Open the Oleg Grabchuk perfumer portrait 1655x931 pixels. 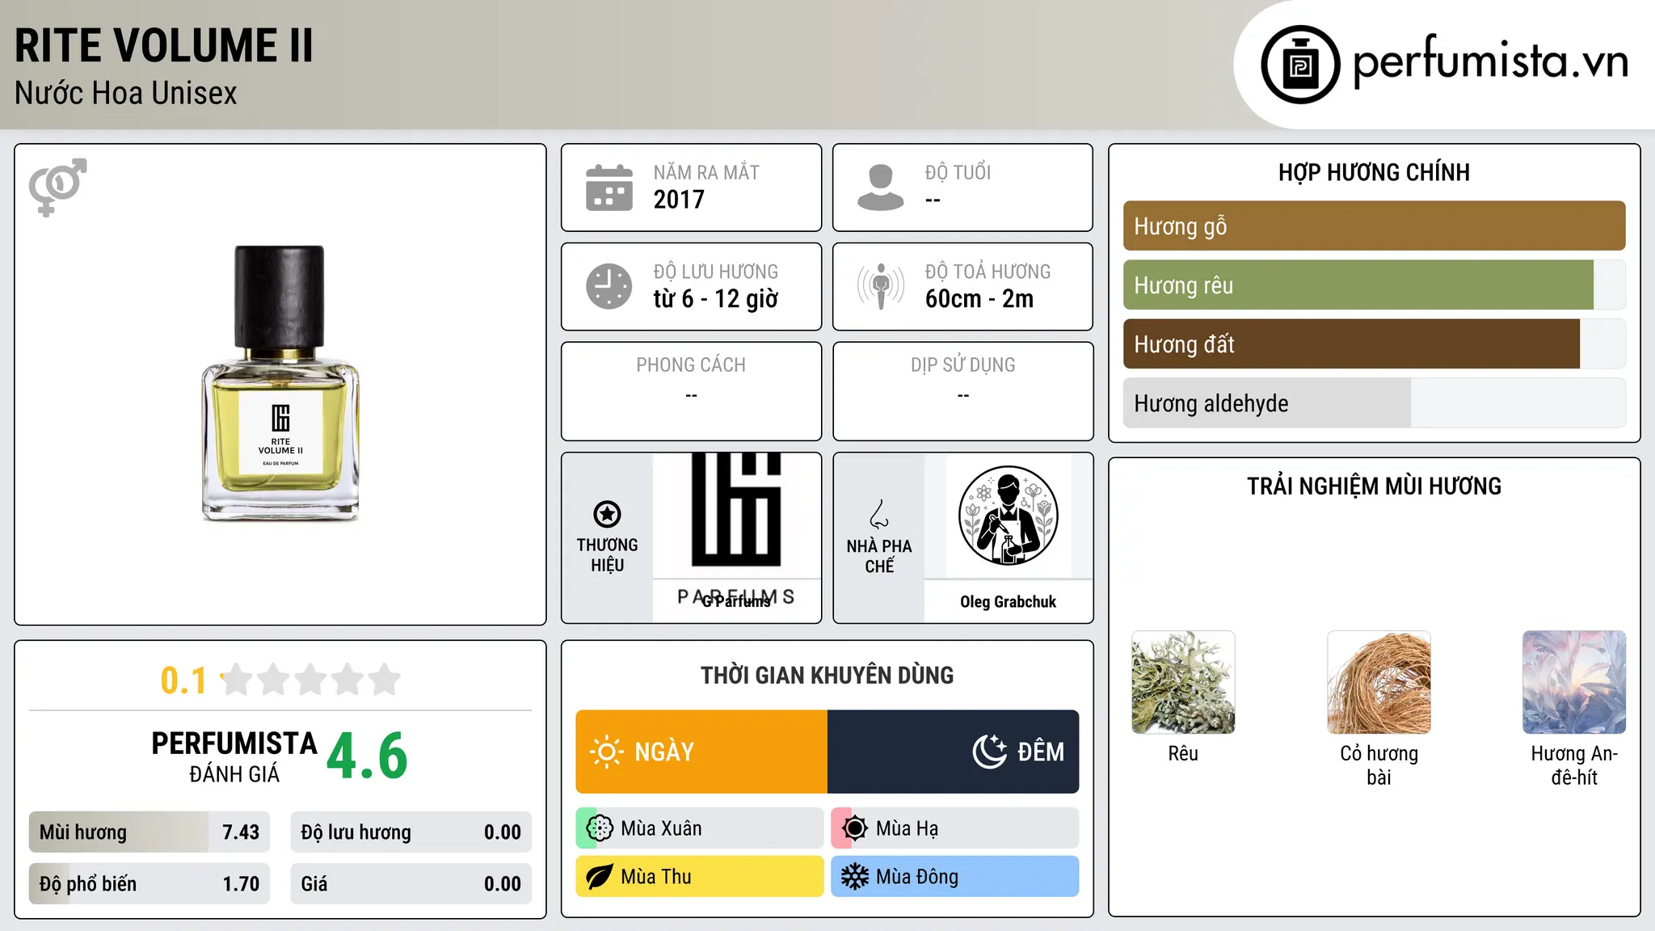coord(1008,515)
